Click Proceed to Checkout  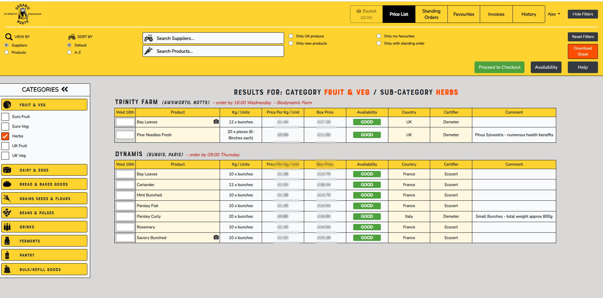(x=499, y=67)
